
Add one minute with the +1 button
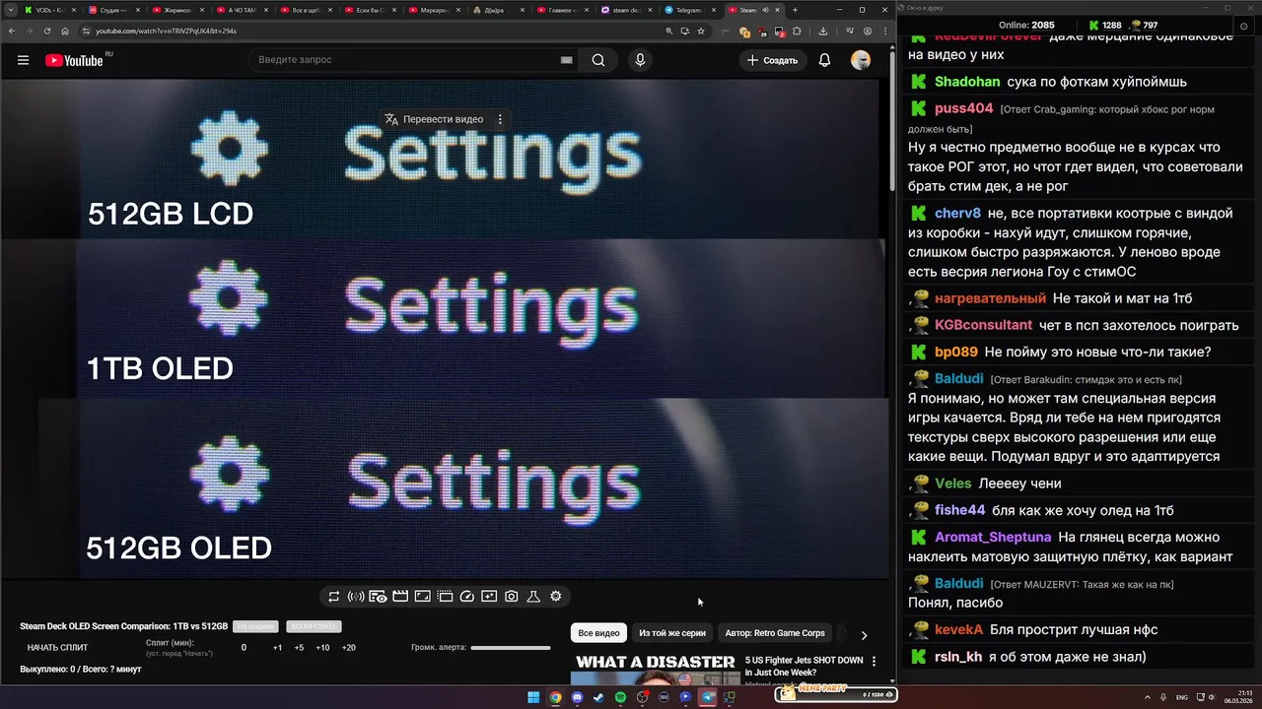[277, 648]
